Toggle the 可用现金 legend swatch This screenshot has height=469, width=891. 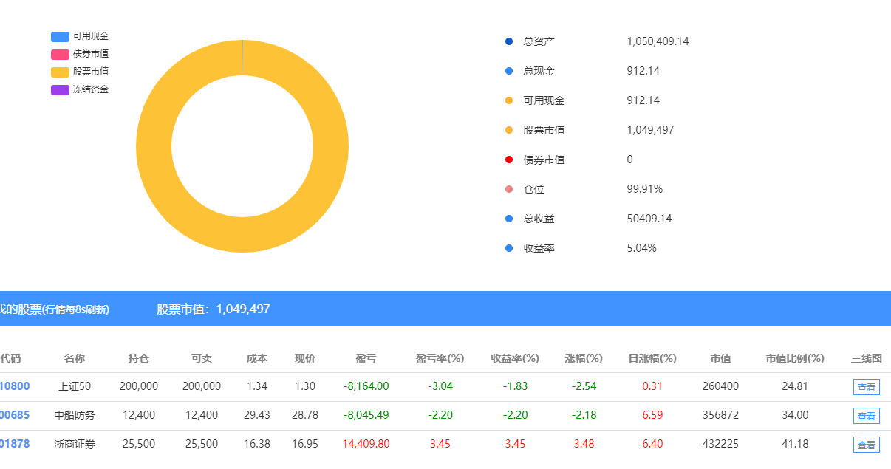coord(60,36)
